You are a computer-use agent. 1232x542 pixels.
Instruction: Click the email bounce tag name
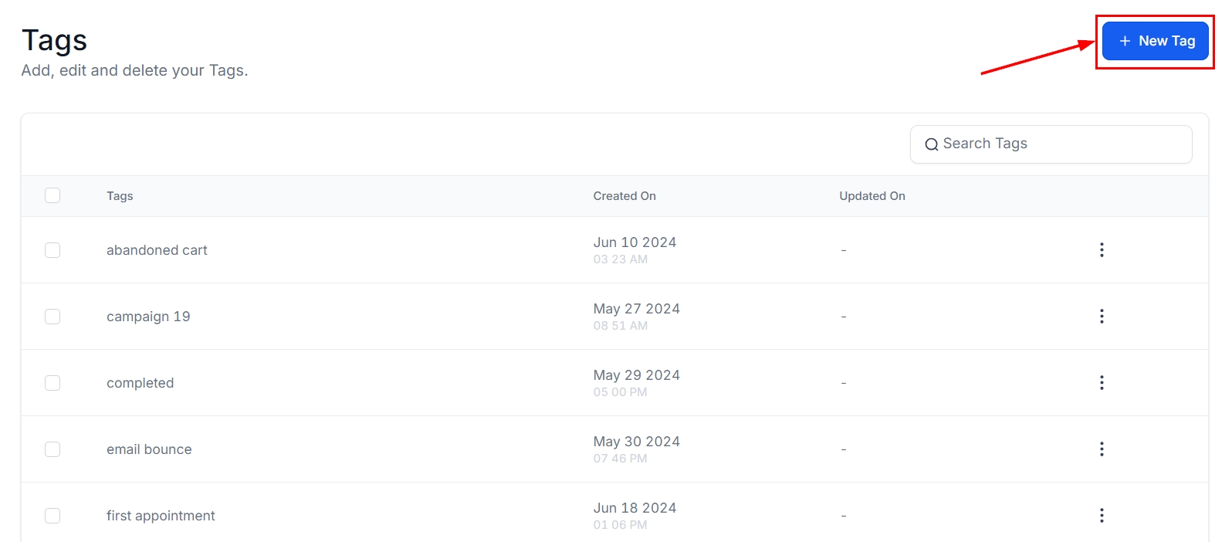click(x=149, y=449)
